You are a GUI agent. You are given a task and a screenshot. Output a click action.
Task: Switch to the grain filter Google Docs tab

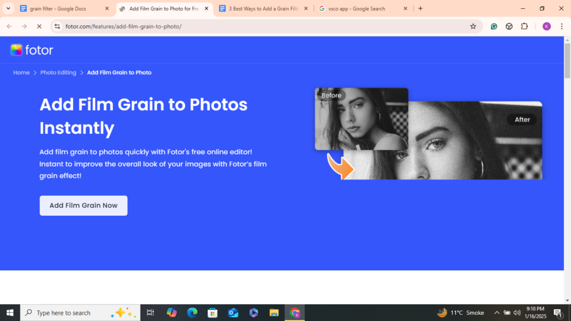click(61, 8)
